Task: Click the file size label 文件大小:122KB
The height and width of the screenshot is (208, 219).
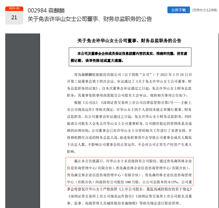Action: pos(205,10)
